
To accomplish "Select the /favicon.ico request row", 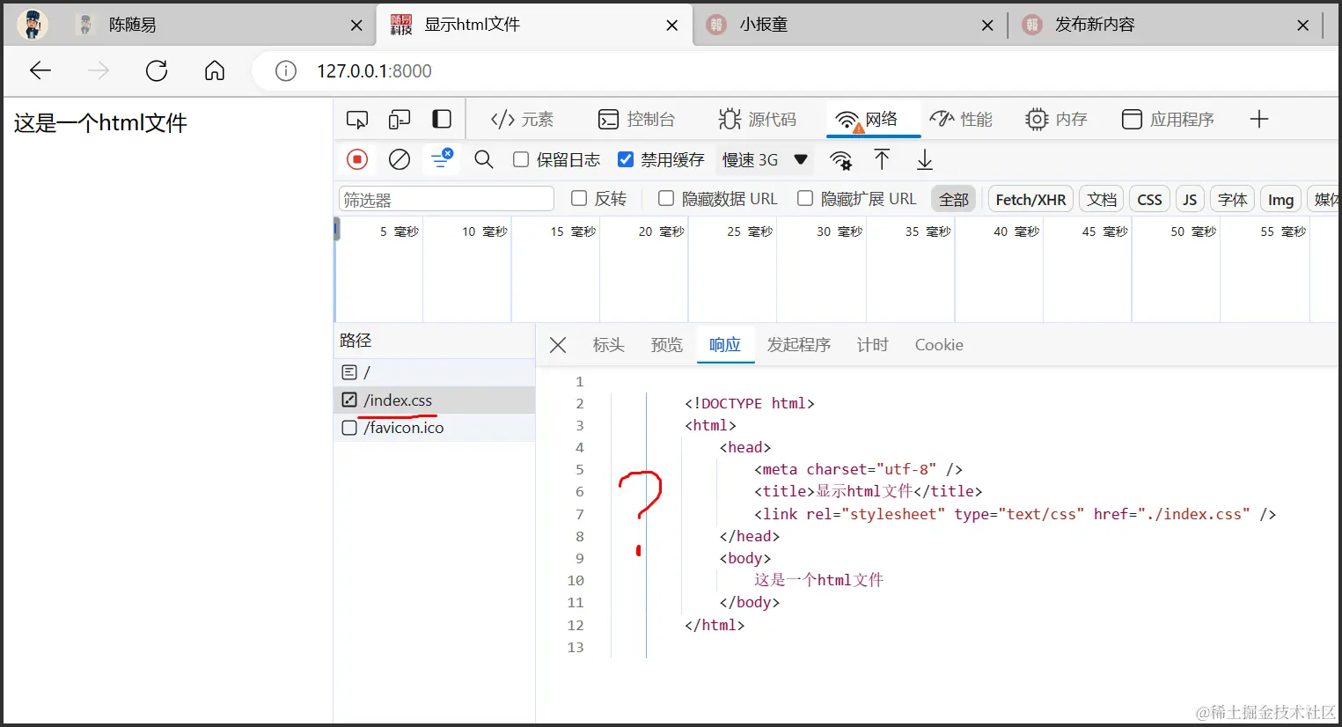I will (435, 428).
